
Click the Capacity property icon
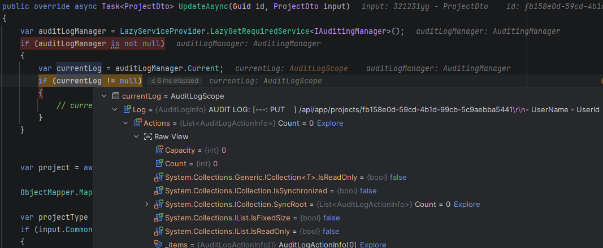coord(159,150)
